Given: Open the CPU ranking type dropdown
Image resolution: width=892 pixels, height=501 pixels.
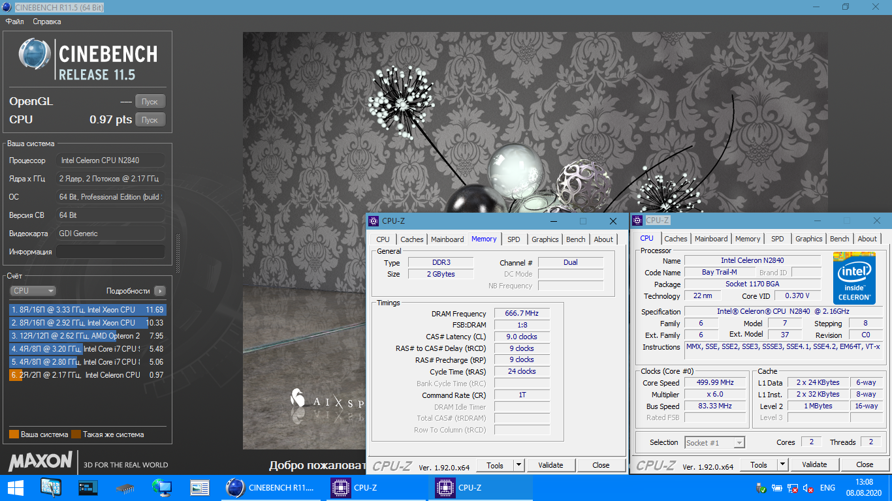Looking at the screenshot, I should (33, 291).
